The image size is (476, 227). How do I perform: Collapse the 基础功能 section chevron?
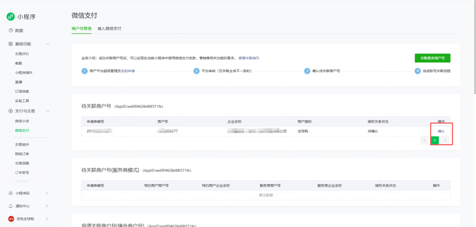[x=48, y=44]
